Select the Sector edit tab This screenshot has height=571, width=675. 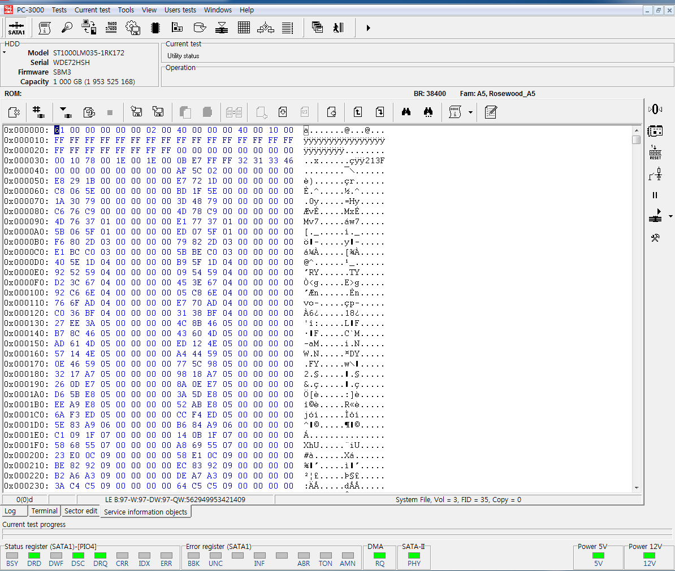[80, 511]
